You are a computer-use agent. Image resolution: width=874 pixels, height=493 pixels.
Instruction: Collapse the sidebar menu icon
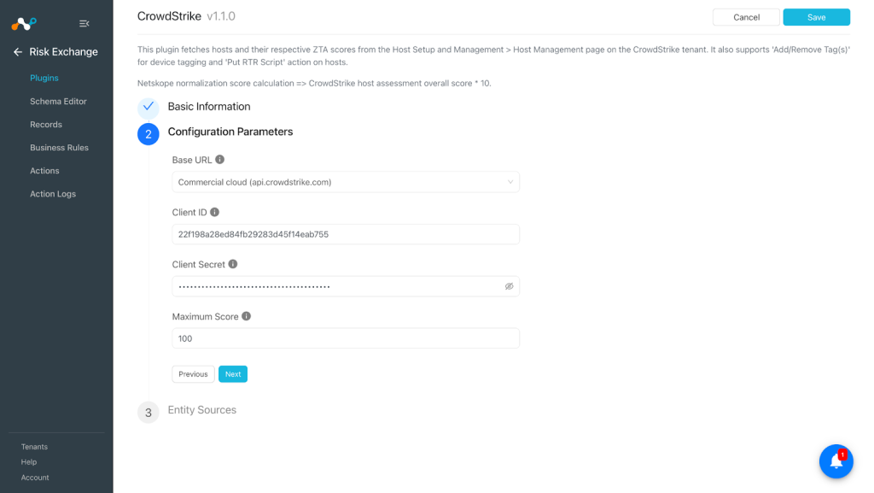point(84,23)
